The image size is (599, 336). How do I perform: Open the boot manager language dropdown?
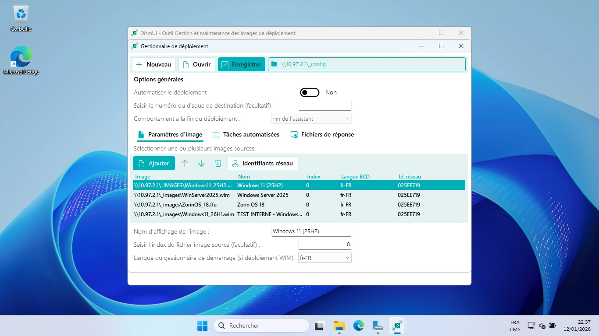324,258
